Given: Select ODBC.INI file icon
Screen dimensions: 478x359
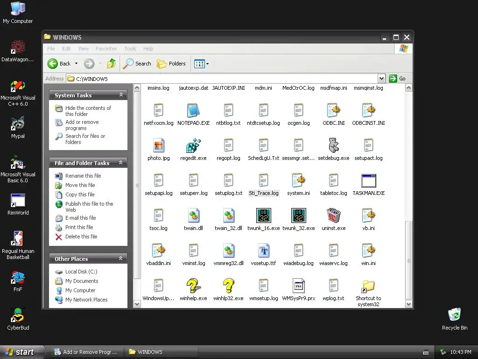Looking at the screenshot, I should coord(333,110).
